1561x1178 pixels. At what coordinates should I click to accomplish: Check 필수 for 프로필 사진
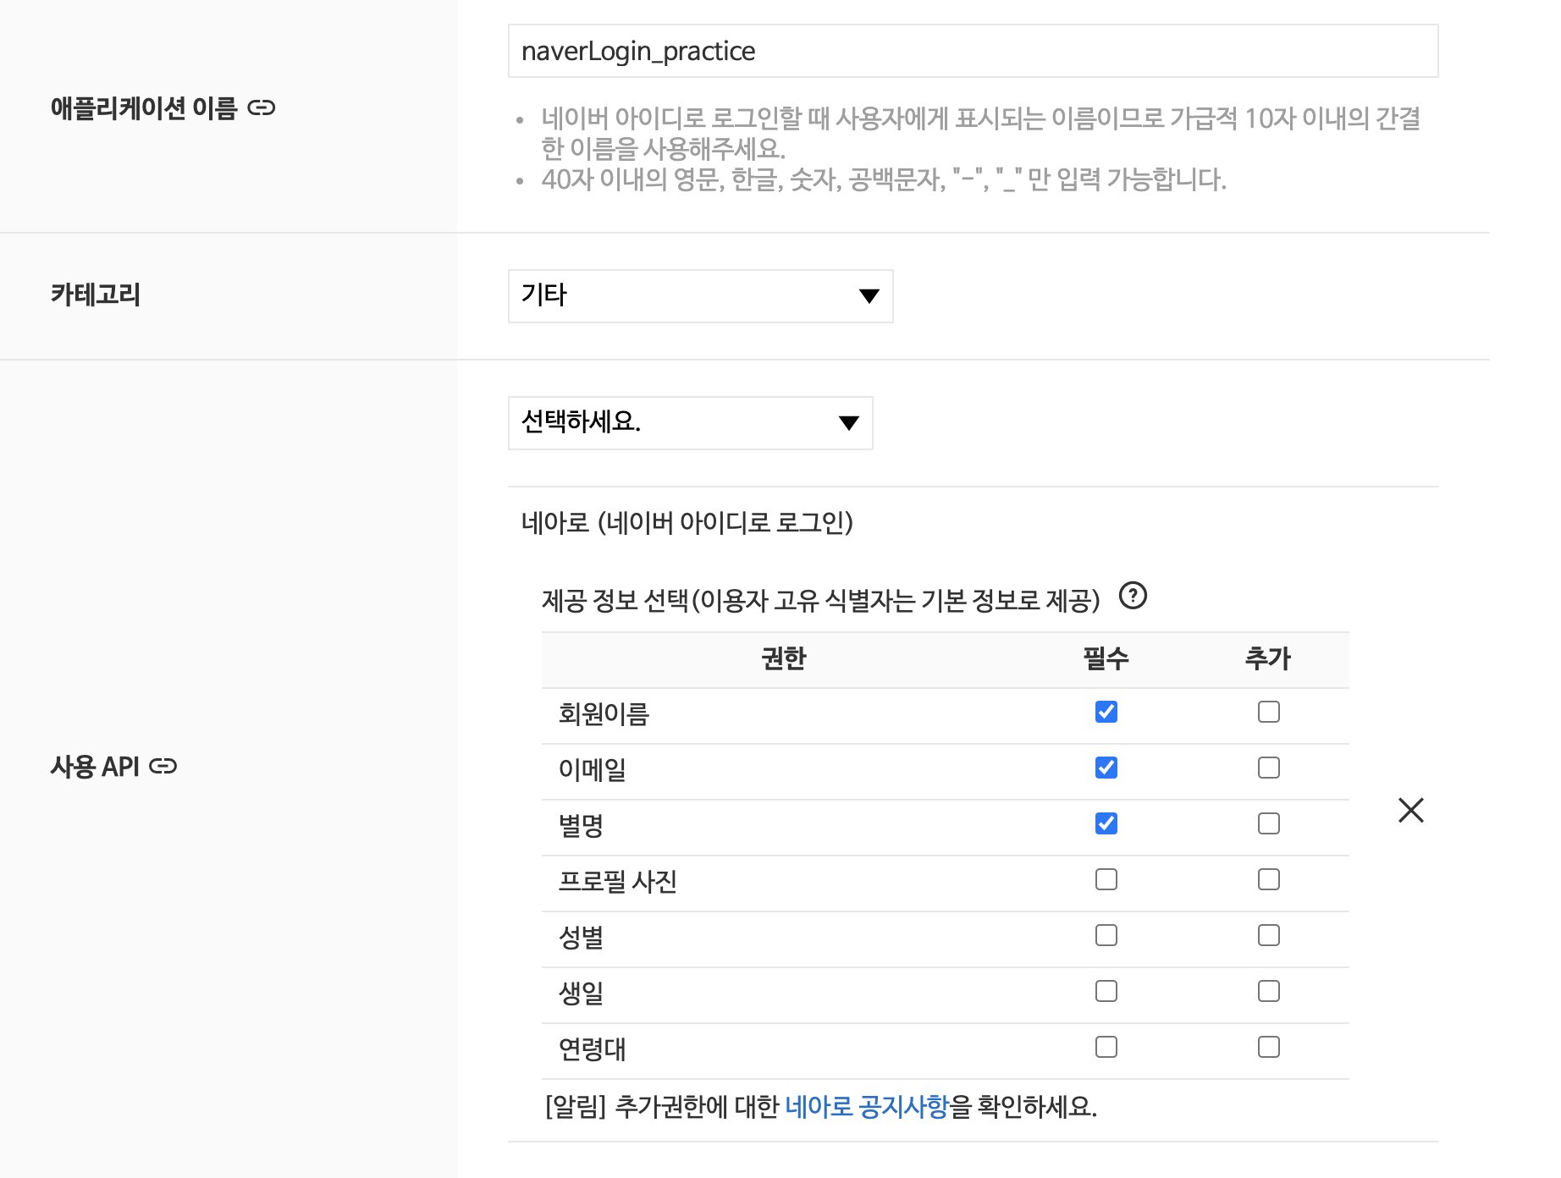[x=1106, y=879]
